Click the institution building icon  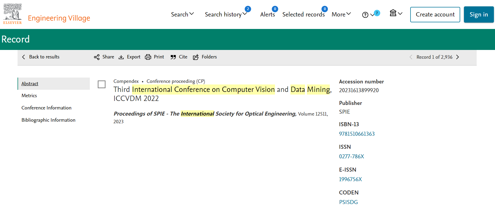click(393, 13)
